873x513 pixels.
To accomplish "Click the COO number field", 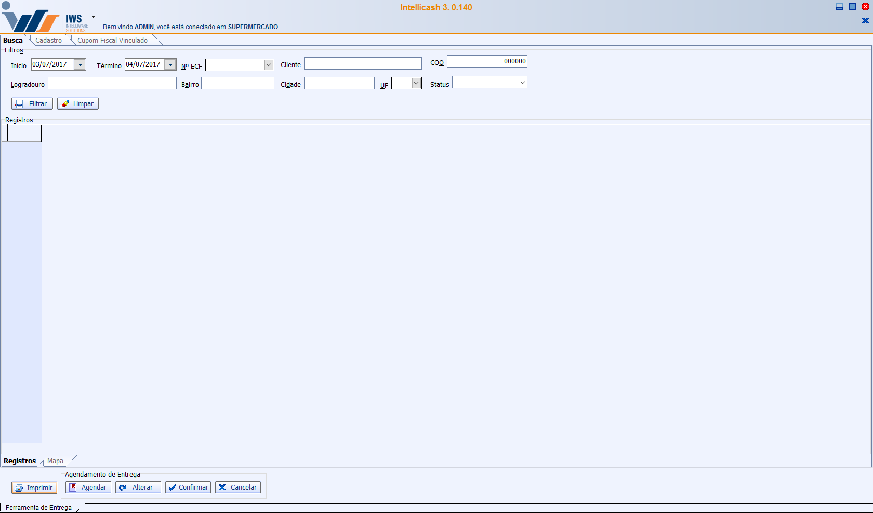I will [x=487, y=61].
